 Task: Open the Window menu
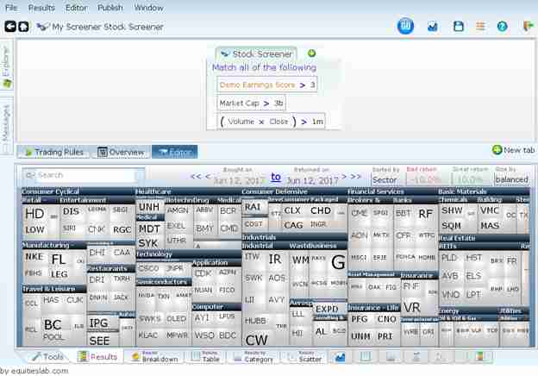[148, 8]
